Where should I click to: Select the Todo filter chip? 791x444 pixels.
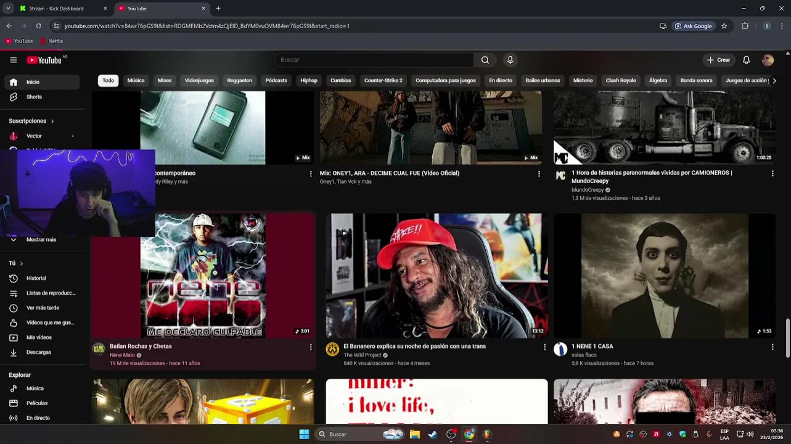point(109,81)
